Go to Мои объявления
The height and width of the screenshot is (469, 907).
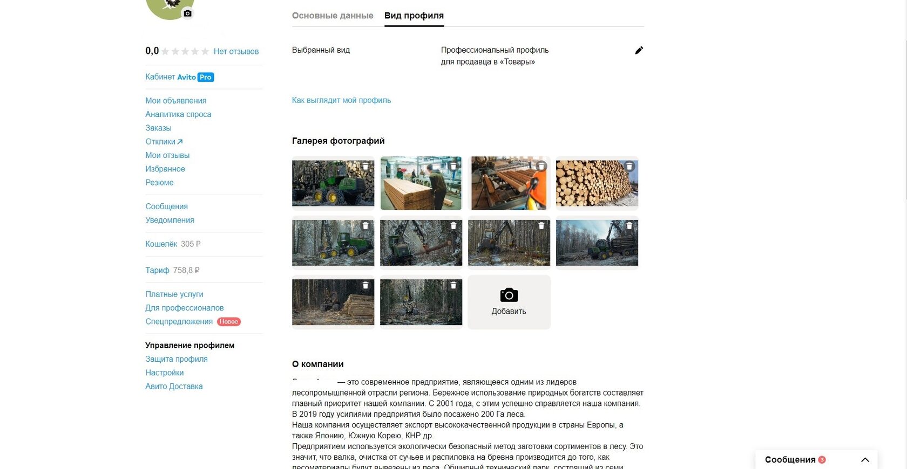click(175, 101)
